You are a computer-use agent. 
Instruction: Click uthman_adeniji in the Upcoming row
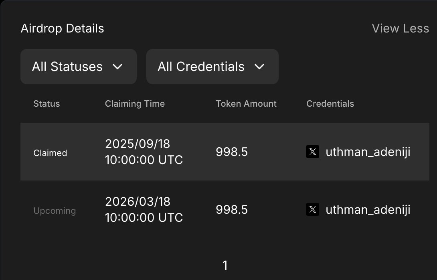click(368, 210)
